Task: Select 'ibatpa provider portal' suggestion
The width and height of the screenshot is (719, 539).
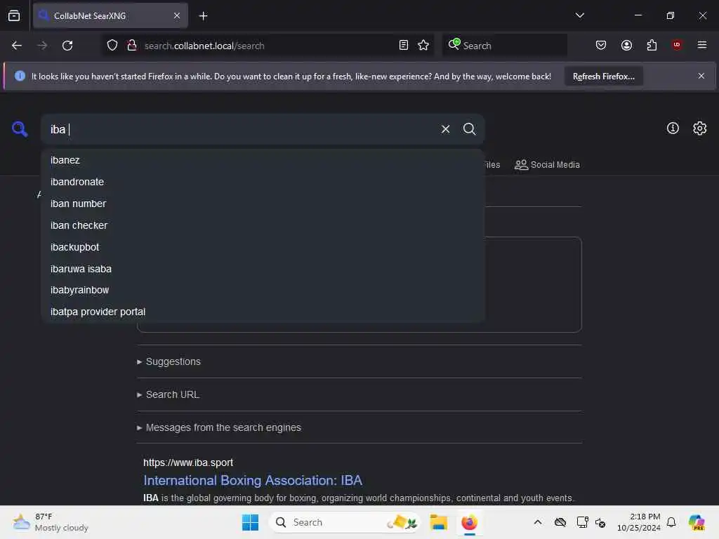Action: 263,312
